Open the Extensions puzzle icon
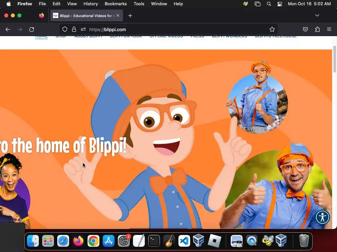337x252 pixels. (317, 30)
